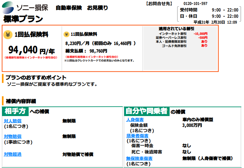Image resolution: width=244 pixels, height=168 pixels.
Task: Click the 車内のみ補償型 value
Action: [x=198, y=120]
